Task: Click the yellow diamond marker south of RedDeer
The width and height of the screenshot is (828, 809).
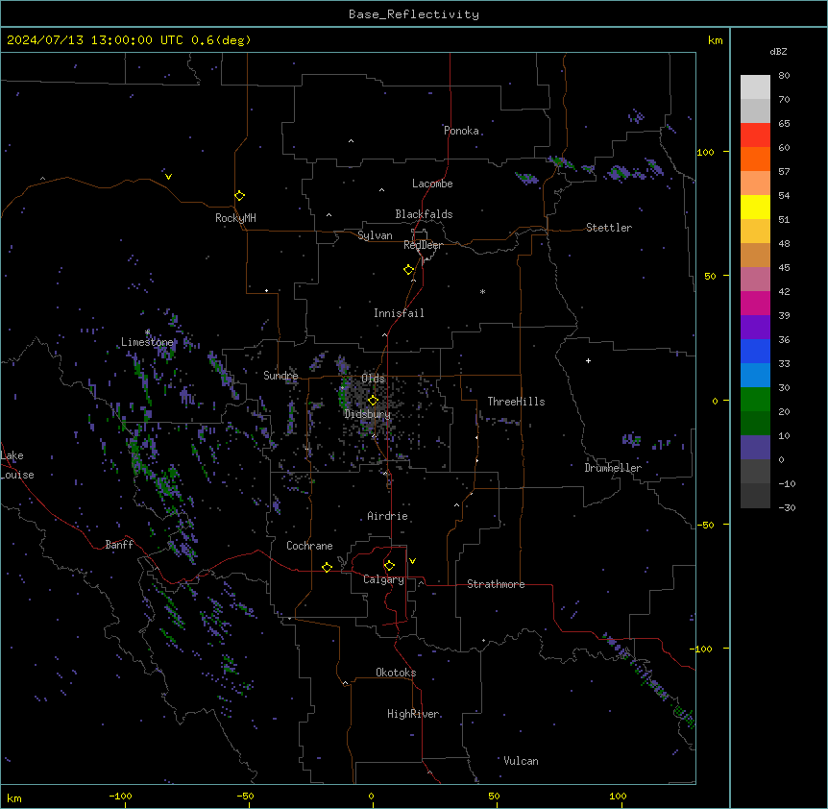Action: point(409,270)
